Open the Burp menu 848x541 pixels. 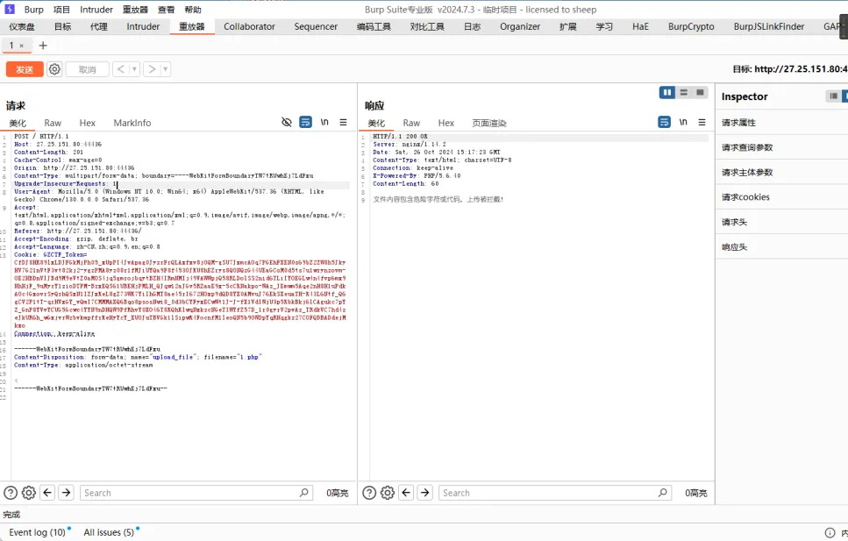tap(33, 10)
